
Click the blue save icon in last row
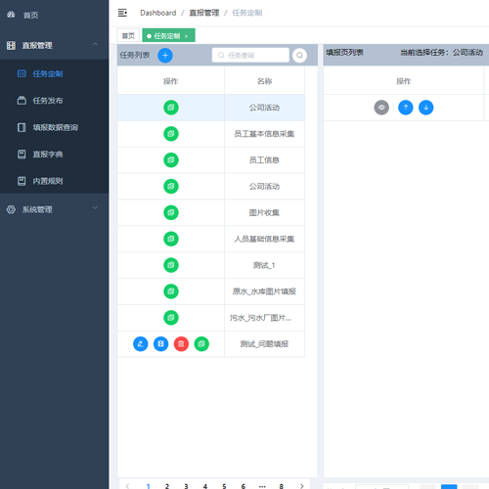pos(160,344)
